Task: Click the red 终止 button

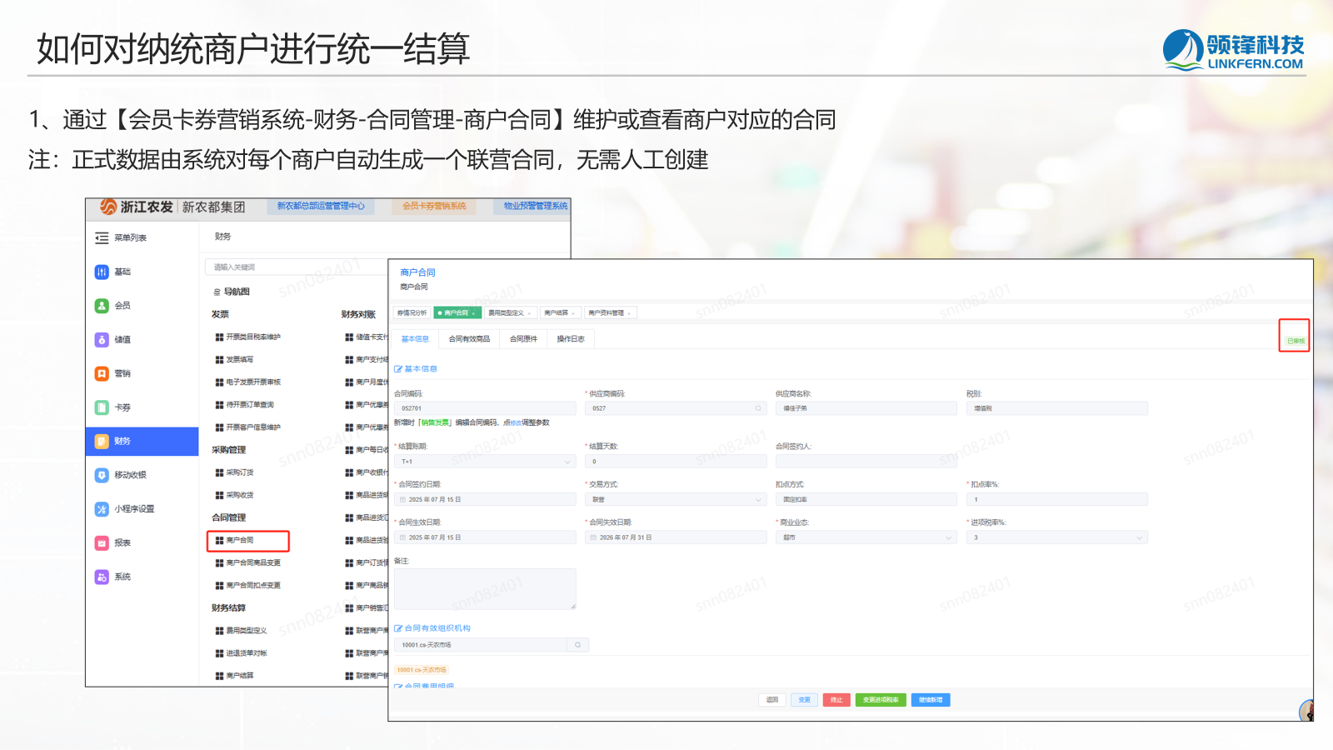Action: [x=836, y=700]
